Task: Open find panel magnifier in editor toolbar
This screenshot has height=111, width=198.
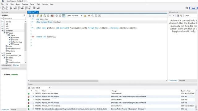Action: click(x=93, y=16)
